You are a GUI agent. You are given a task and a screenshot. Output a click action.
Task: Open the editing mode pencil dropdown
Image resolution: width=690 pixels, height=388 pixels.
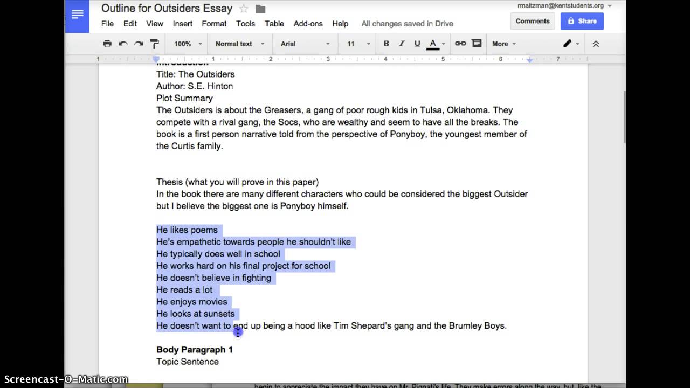(x=571, y=44)
